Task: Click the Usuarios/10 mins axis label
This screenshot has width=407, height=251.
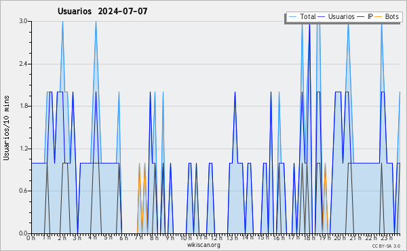Action: click(6, 128)
